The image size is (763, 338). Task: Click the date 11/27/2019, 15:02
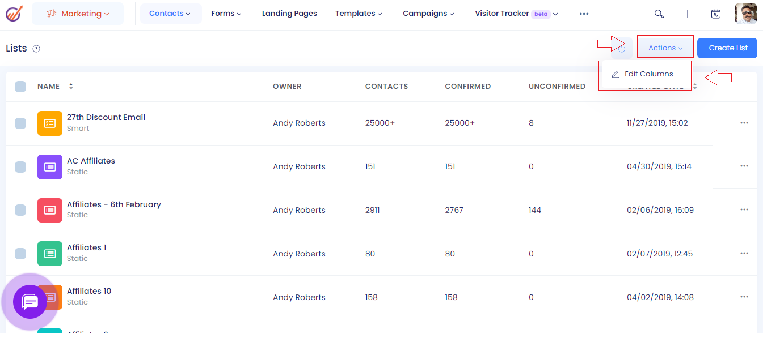point(657,123)
